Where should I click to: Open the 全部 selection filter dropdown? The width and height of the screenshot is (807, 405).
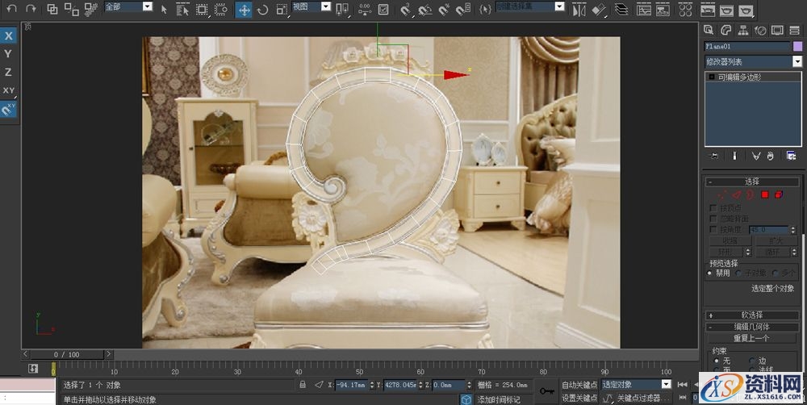pos(147,6)
